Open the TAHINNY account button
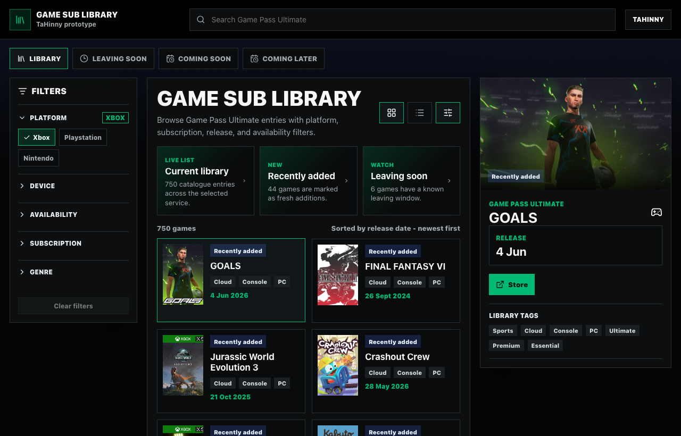Screen dimensions: 681x436 point(648,20)
